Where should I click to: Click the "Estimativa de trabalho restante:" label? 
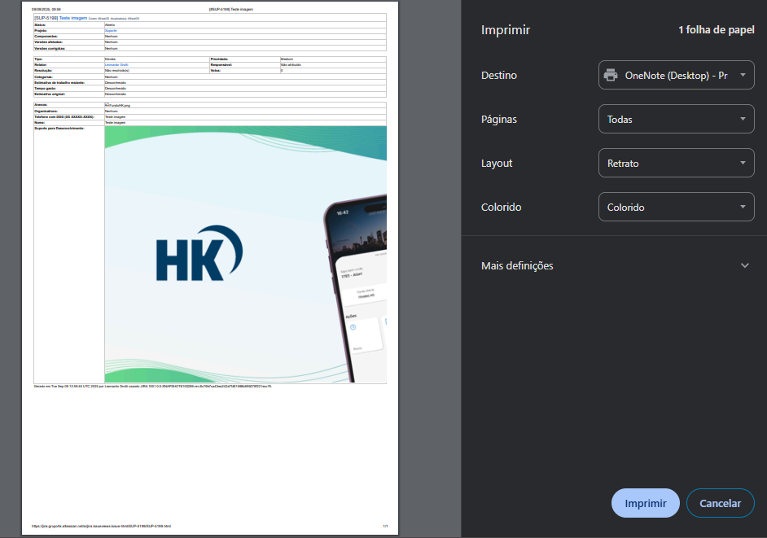pos(59,83)
